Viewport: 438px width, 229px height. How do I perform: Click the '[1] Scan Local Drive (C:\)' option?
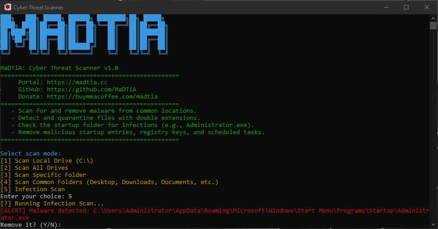click(47, 161)
